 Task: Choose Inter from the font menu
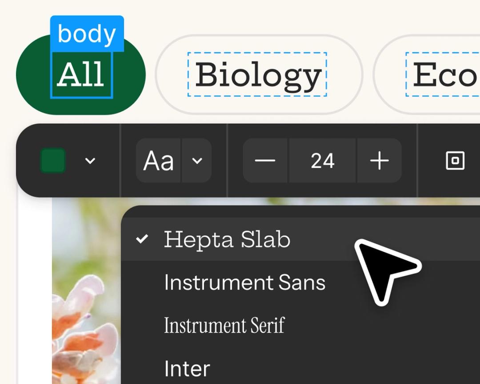pyautogui.click(x=187, y=367)
